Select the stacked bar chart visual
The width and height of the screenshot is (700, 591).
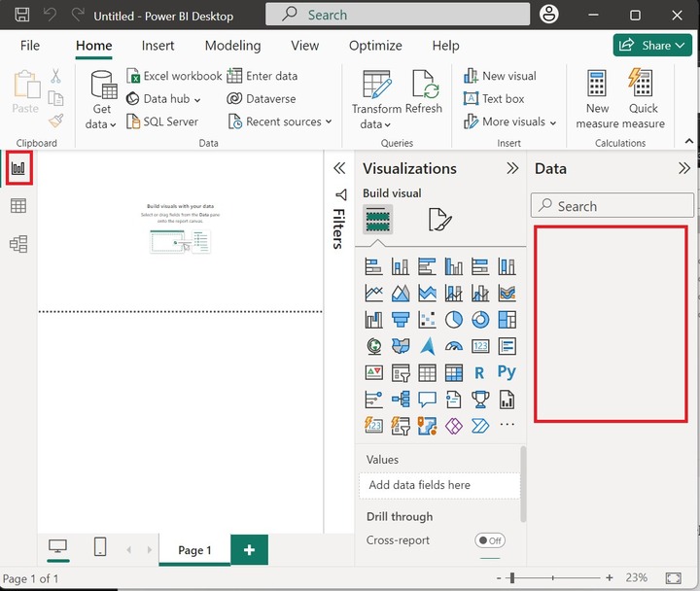tap(373, 266)
